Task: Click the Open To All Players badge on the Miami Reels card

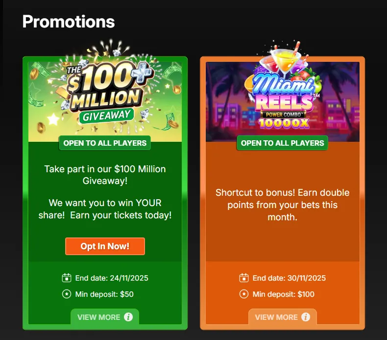Action: (x=283, y=143)
